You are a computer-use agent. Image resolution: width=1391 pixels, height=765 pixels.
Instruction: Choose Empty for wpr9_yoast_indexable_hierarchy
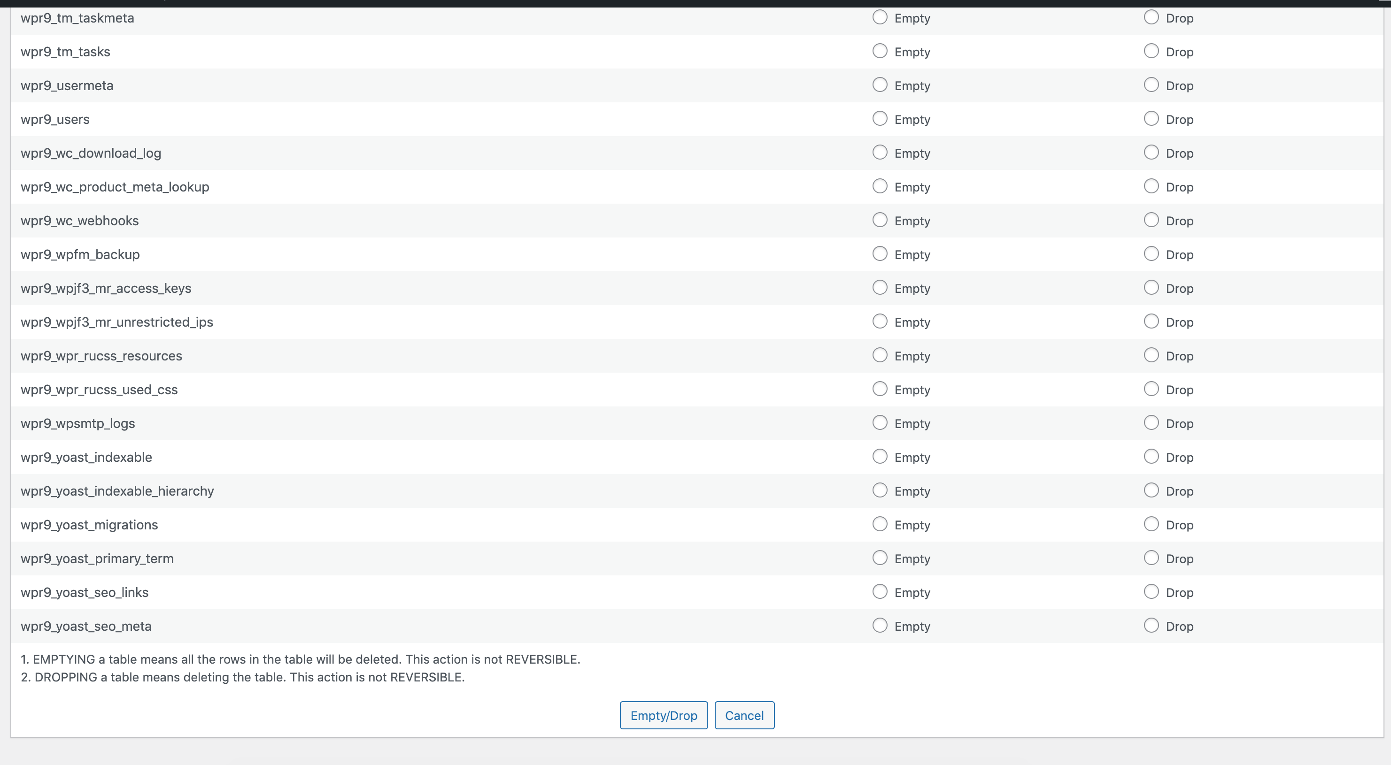(x=880, y=490)
